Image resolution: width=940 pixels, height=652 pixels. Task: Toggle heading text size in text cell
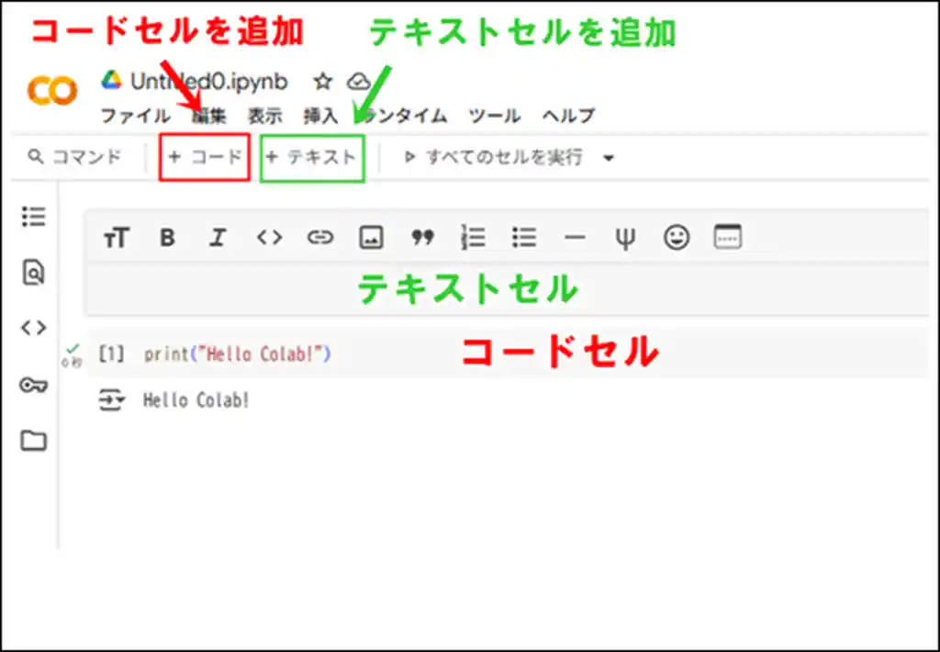coord(117,238)
